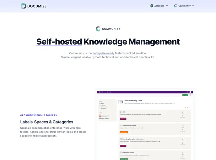Select the 'Protected' filter in the preview sidebar
This screenshot has height=160, width=216.
click(x=103, y=107)
